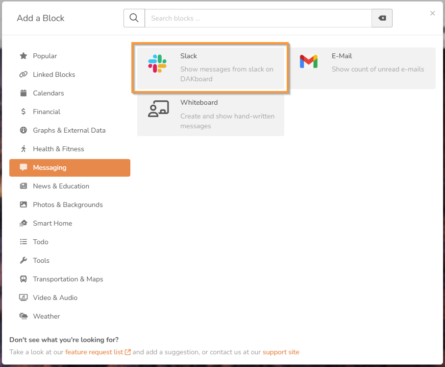Click 'Create and show hand-written messages' text
The width and height of the screenshot is (445, 367).
pyautogui.click(x=227, y=121)
